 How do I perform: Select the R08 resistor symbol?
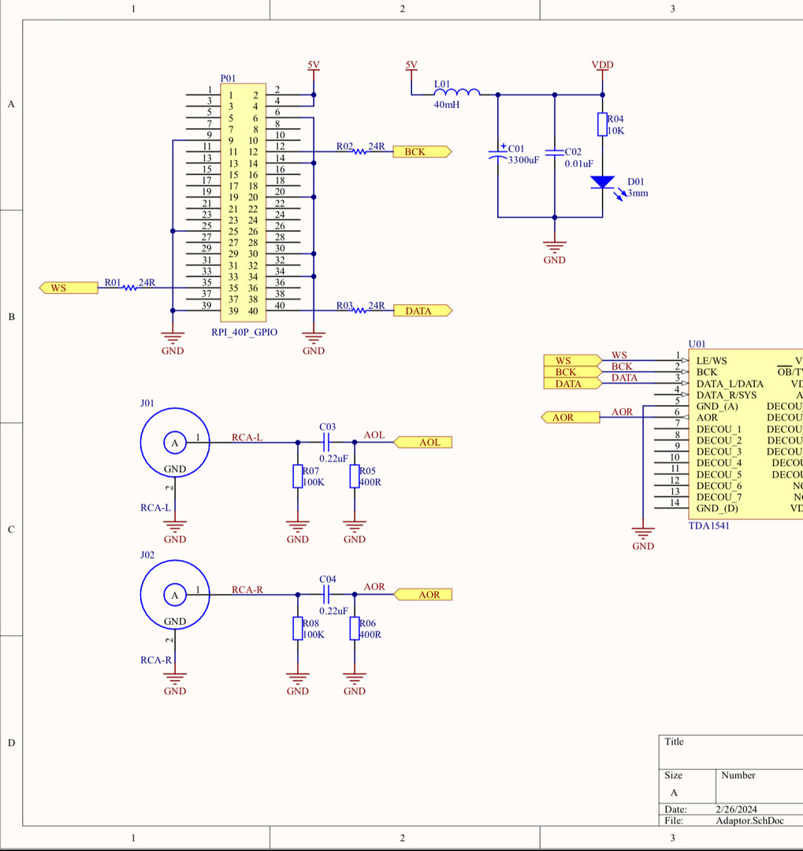[x=298, y=629]
